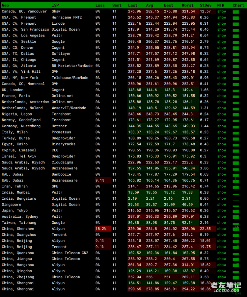The height and width of the screenshot is (297, 247).
Task: Click the Worst column header
Action: [188, 5]
